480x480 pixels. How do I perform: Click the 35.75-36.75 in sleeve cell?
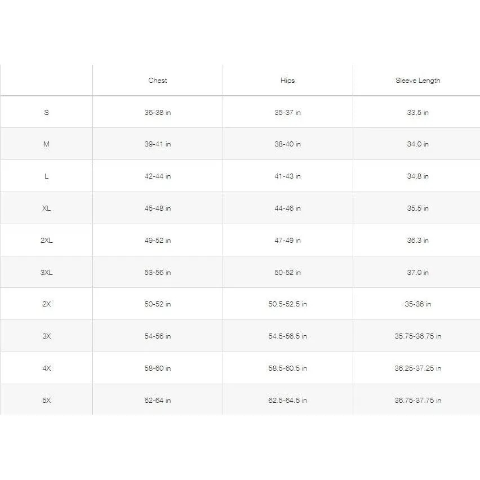click(x=417, y=336)
